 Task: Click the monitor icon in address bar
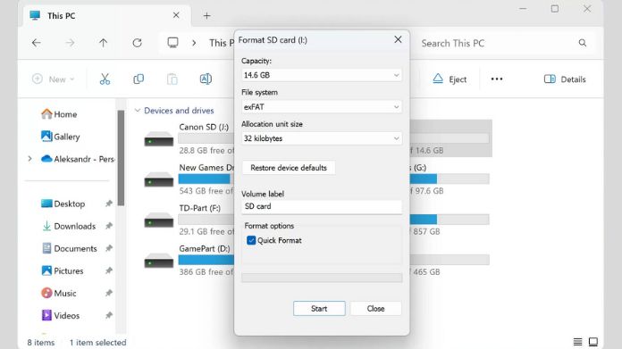172,43
